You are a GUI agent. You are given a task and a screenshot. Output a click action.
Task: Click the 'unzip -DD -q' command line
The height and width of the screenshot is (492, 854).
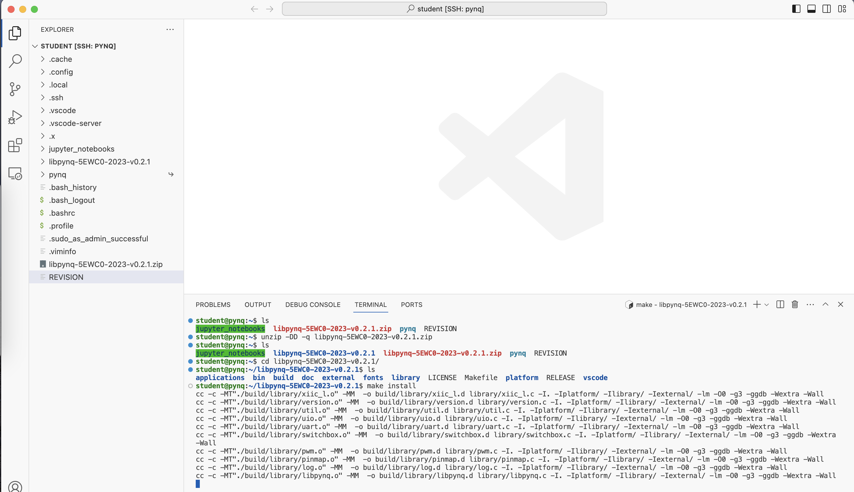[x=346, y=337]
